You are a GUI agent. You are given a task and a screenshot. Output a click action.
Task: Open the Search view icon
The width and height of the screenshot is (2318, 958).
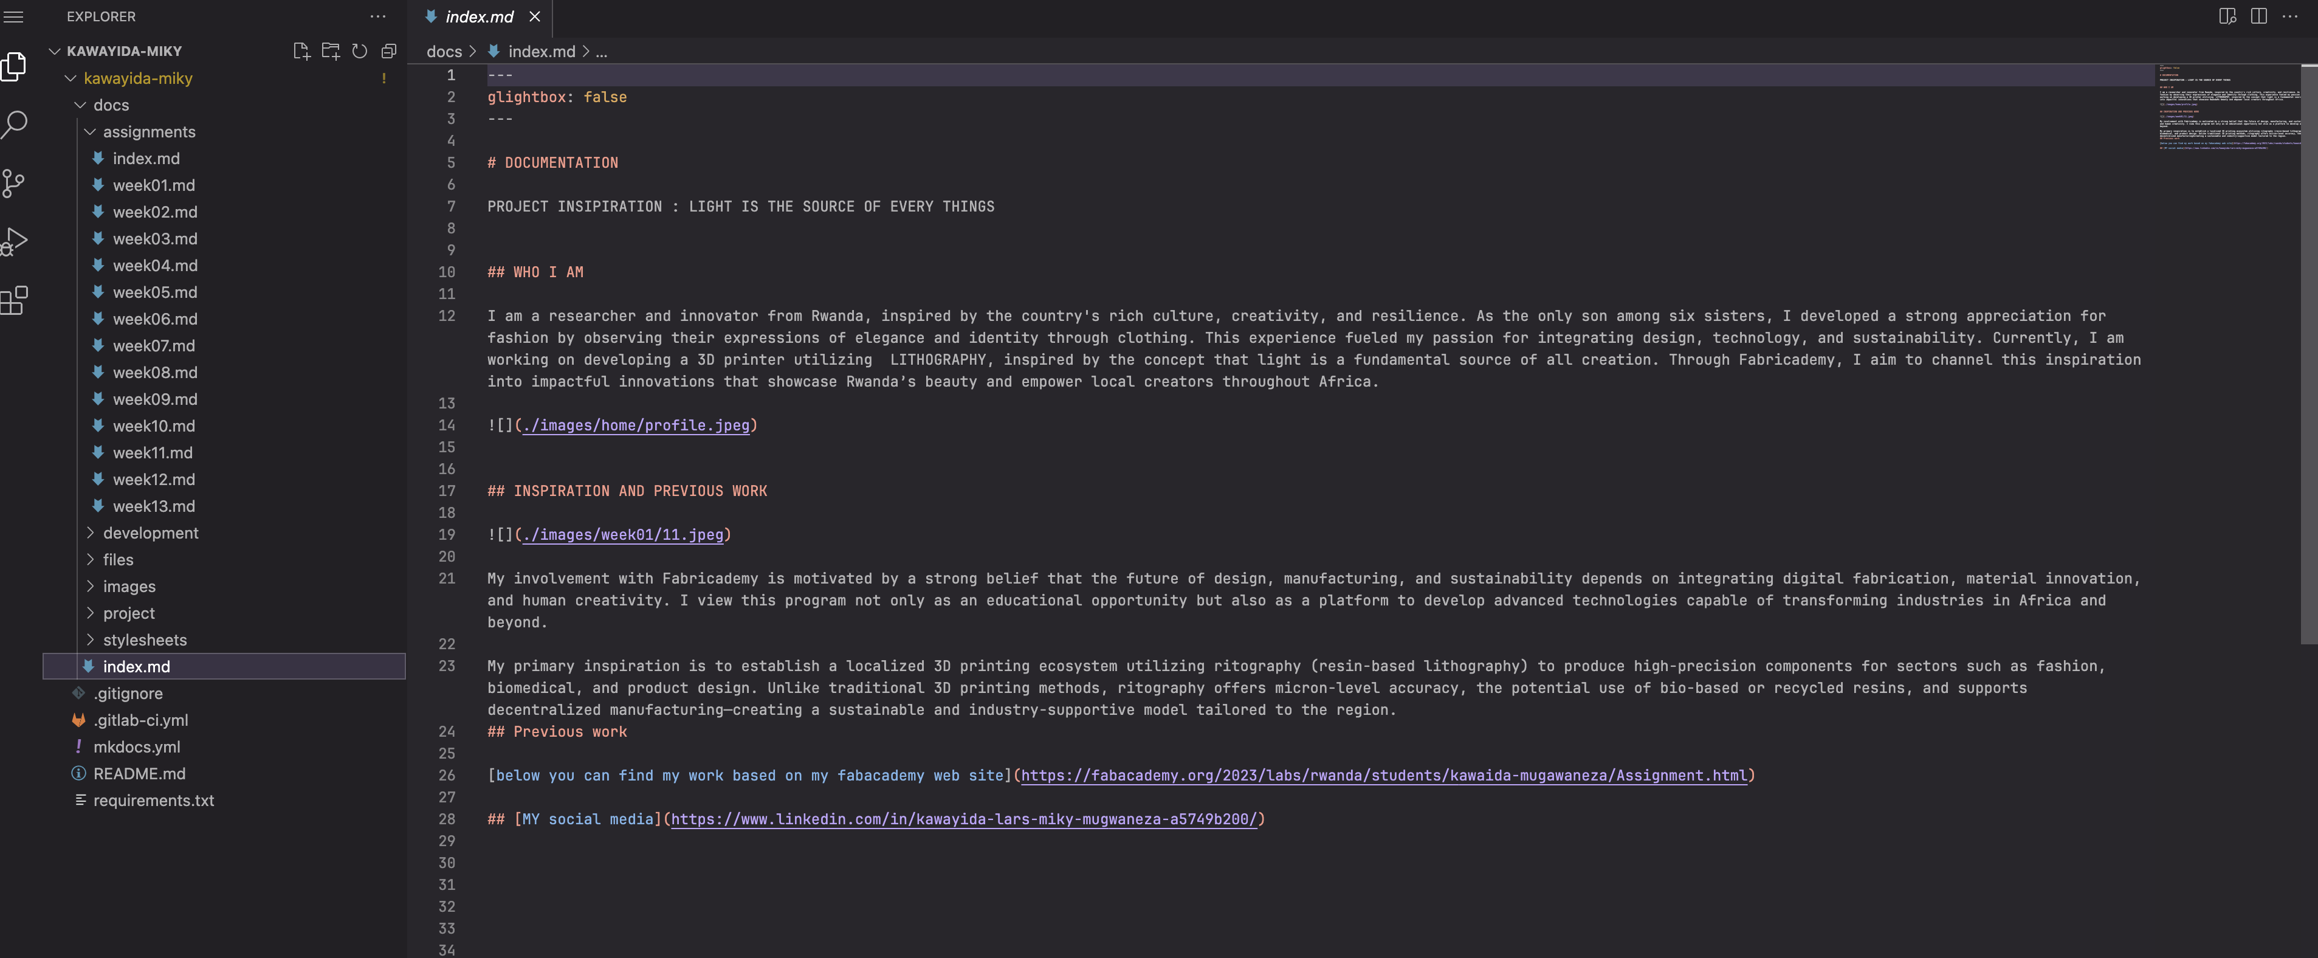(x=13, y=124)
